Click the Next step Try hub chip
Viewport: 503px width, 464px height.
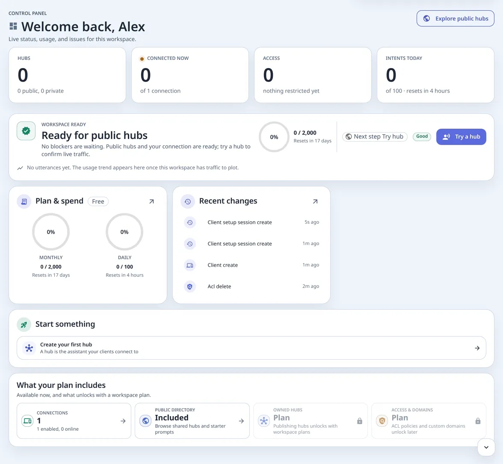375,136
